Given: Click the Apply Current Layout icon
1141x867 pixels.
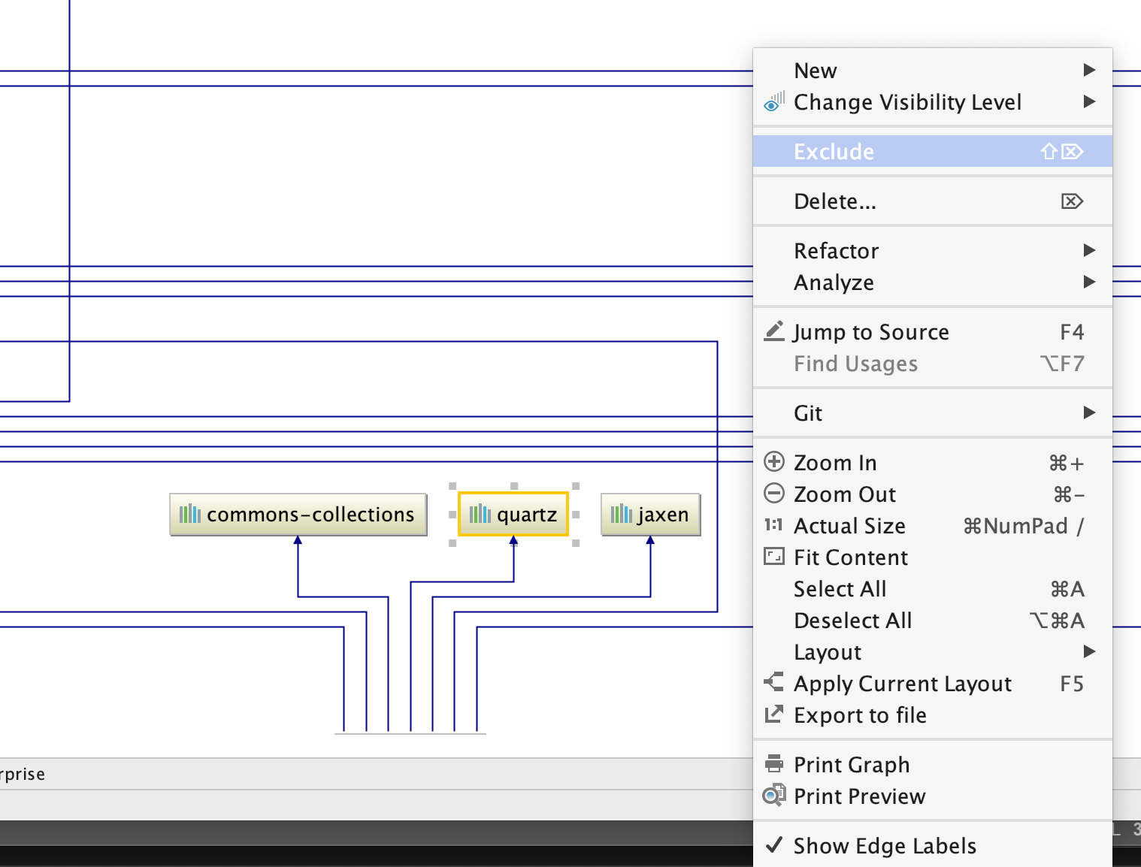Looking at the screenshot, I should pos(773,682).
